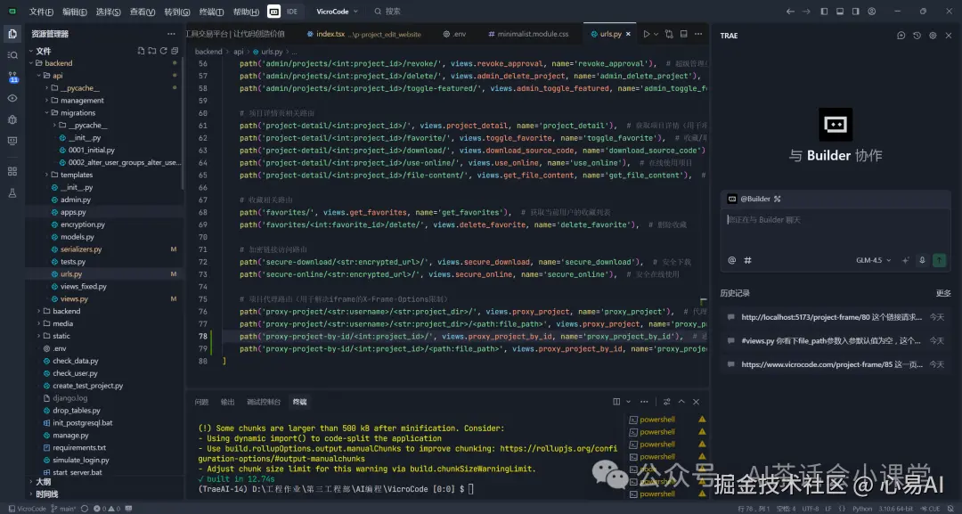Screen dimensions: 962x514
Task: Navigate forward with right arrow
Action: (x=806, y=11)
